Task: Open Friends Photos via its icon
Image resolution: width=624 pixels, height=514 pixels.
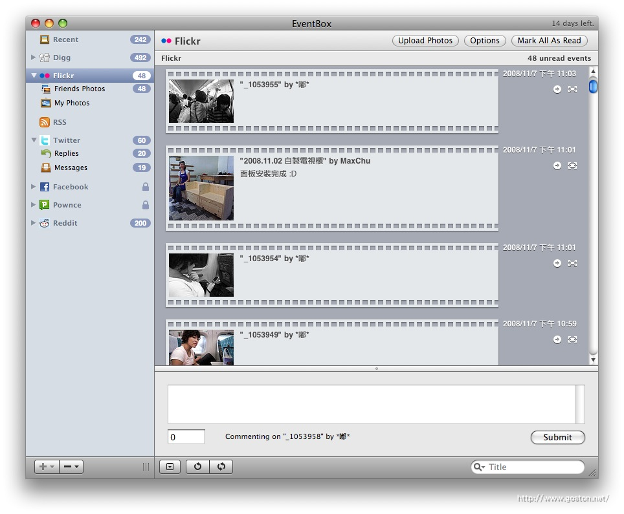Action: (x=46, y=89)
